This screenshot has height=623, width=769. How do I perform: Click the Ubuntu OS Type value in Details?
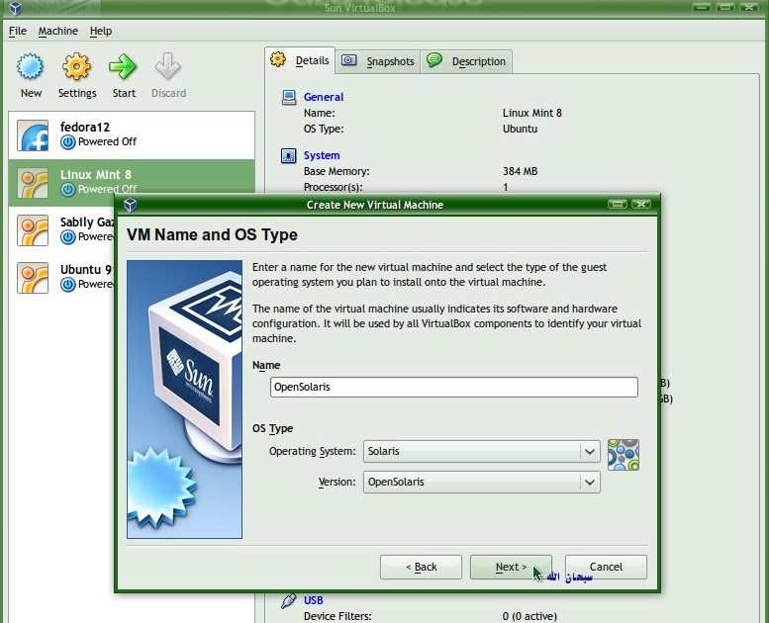tap(520, 129)
